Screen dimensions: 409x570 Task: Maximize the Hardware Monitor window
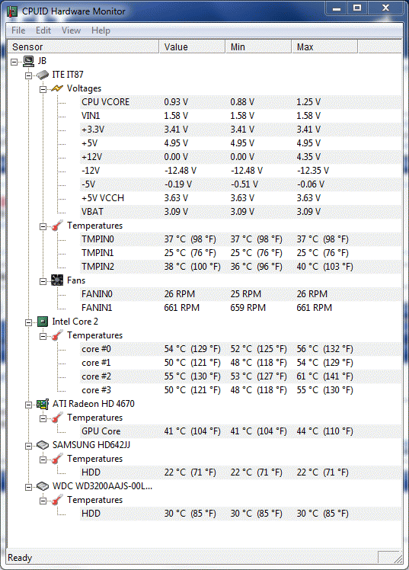tap(357, 8)
